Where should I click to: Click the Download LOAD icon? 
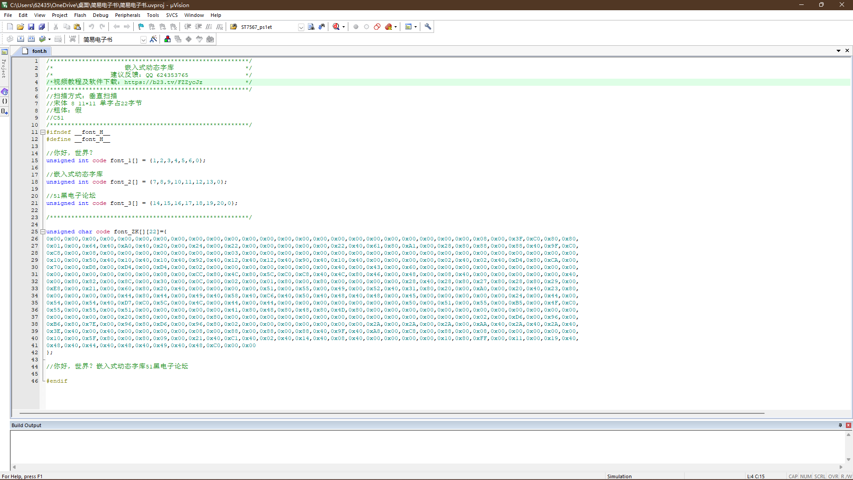72,40
